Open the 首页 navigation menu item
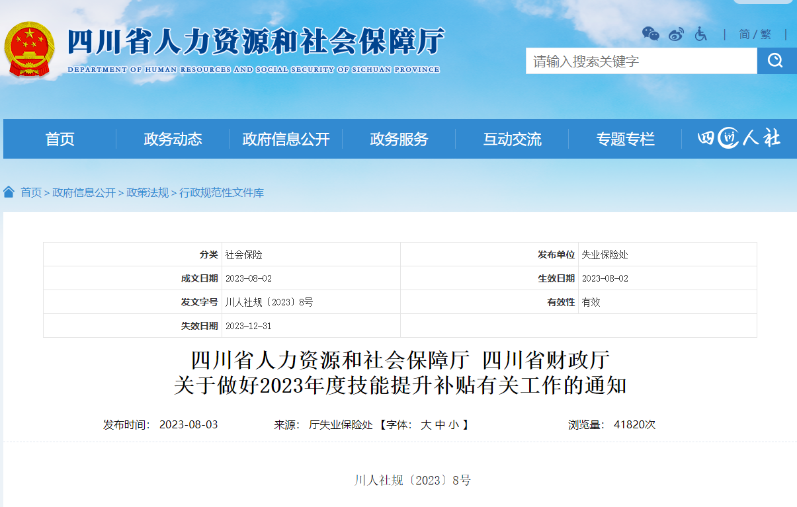Viewport: 797px width, 507px height. click(x=60, y=139)
